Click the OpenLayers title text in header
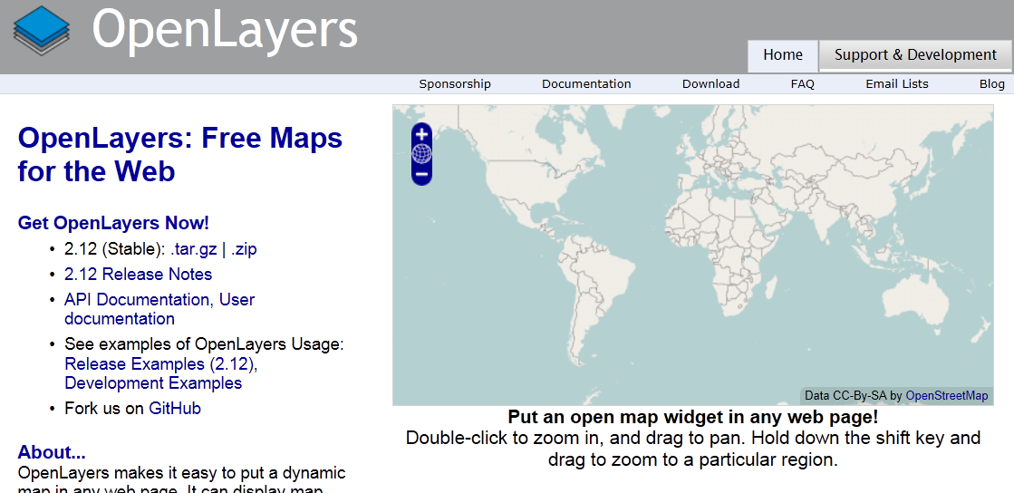 click(225, 29)
